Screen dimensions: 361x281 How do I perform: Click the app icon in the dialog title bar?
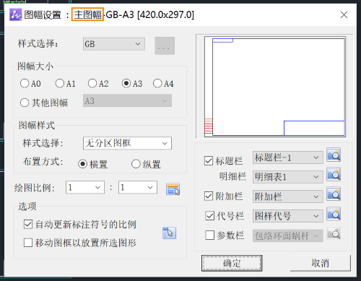point(16,14)
